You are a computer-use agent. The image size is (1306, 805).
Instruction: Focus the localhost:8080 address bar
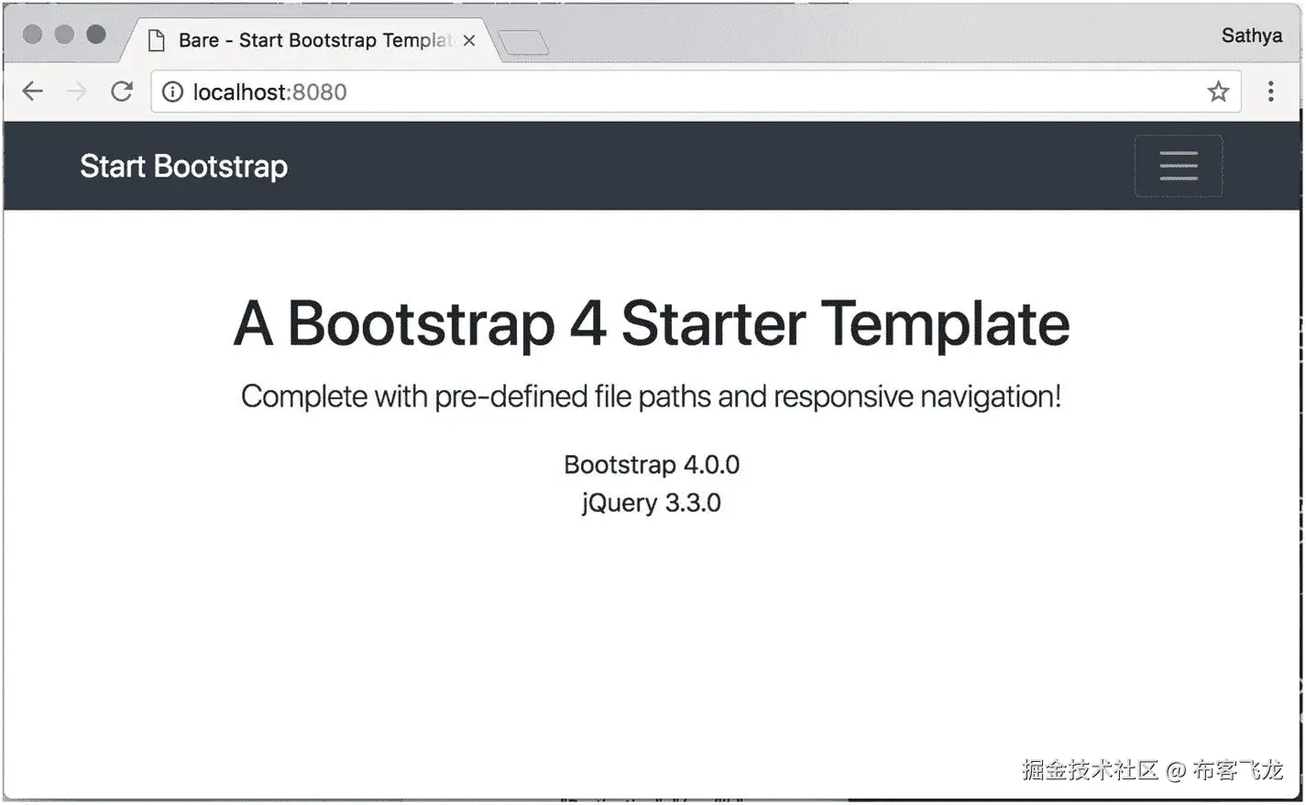coord(696,92)
